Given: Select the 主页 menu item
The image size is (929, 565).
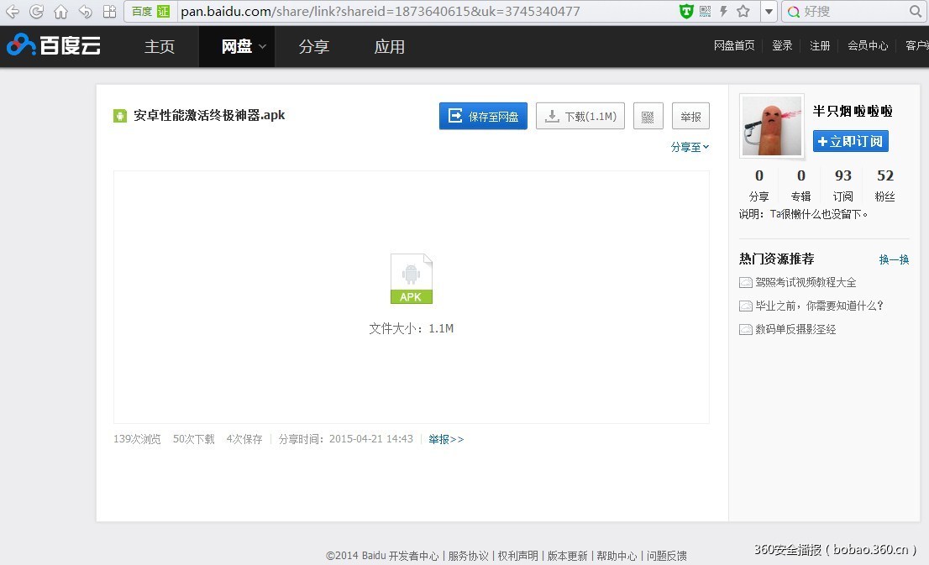Looking at the screenshot, I should [160, 47].
